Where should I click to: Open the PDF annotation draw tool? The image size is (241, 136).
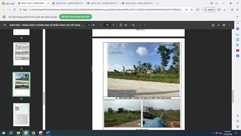tap(133, 25)
